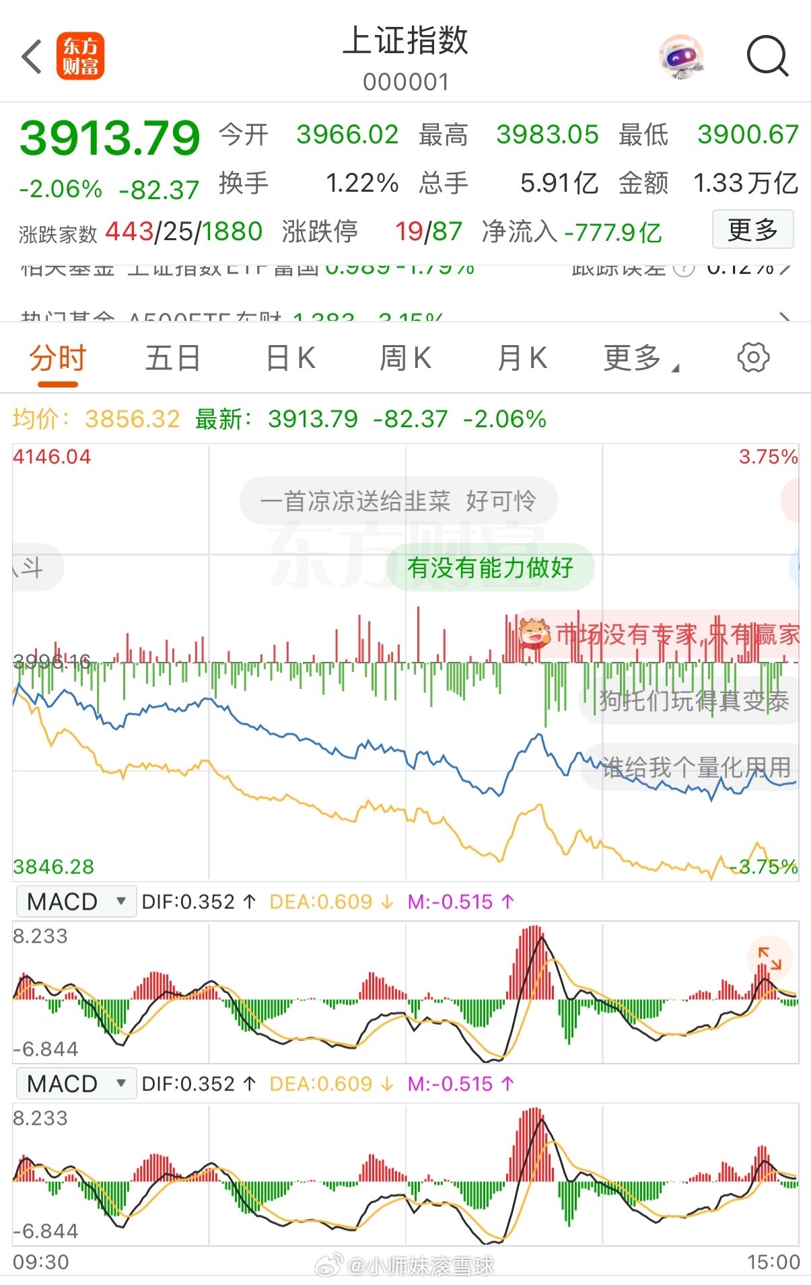
Task: Switch to the 日K tab
Action: [x=290, y=358]
